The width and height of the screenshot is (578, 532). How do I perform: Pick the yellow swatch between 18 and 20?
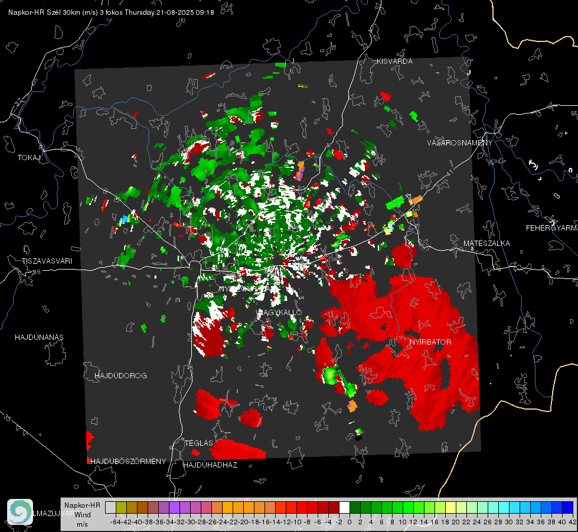(x=451, y=507)
